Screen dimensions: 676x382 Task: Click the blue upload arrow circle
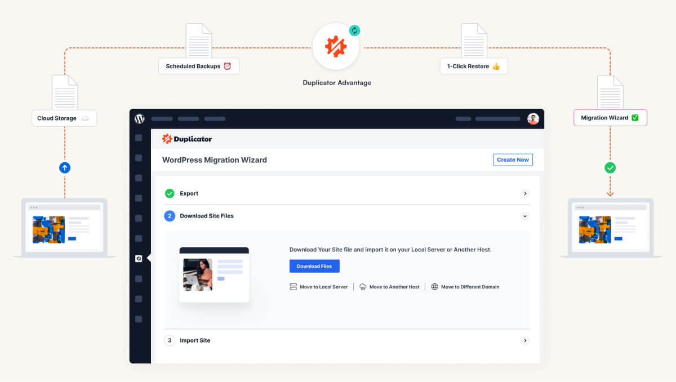click(x=65, y=167)
